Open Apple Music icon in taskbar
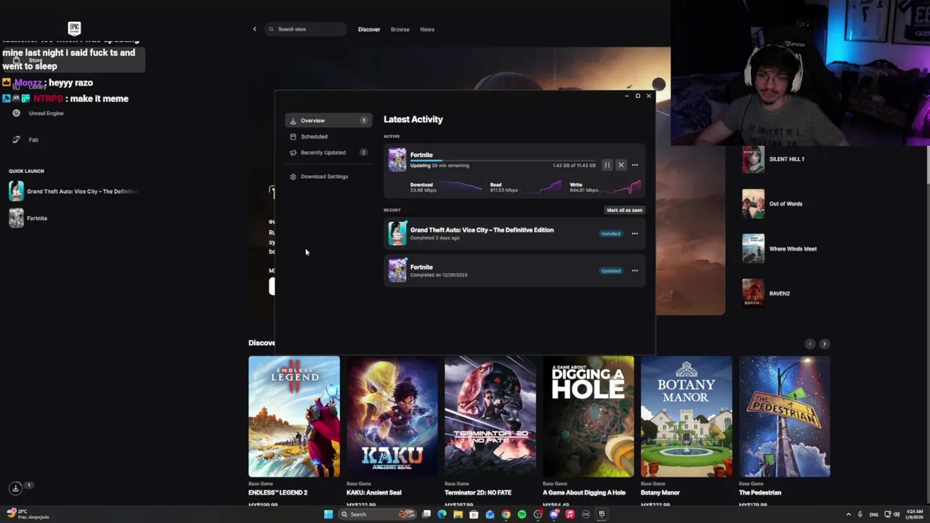 click(x=570, y=514)
